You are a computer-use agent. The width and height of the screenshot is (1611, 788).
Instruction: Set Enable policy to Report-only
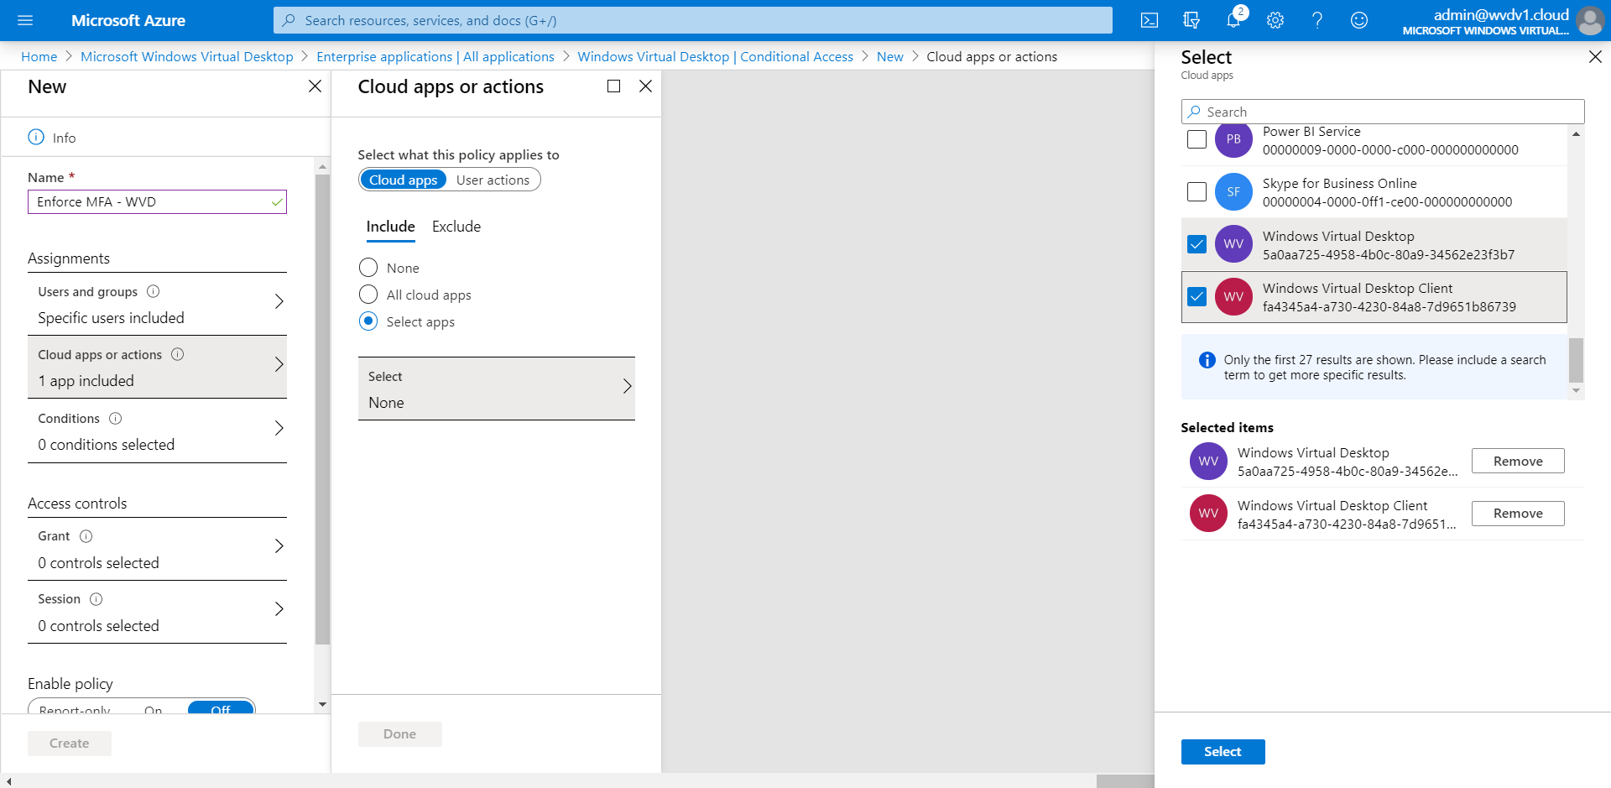76,710
